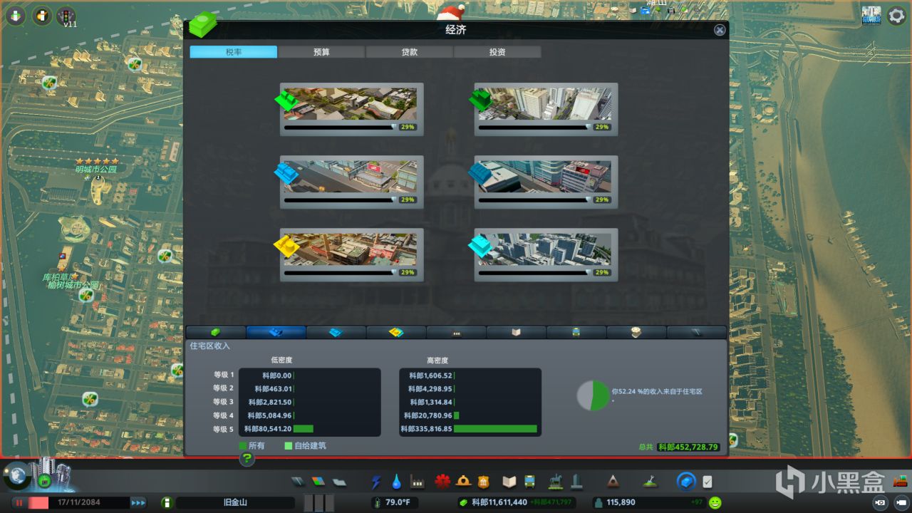
Task: Select the beige building income category tab
Action: [x=637, y=332]
